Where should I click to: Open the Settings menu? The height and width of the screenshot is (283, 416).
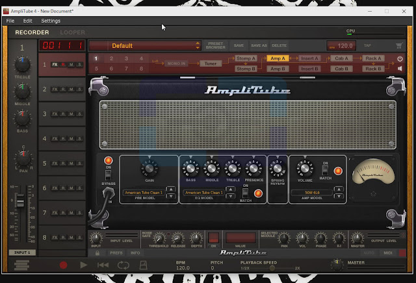click(51, 21)
